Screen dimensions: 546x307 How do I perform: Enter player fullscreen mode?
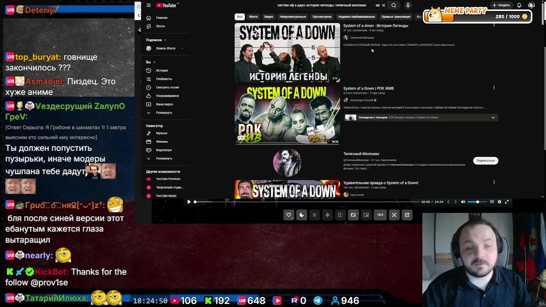coord(507,202)
